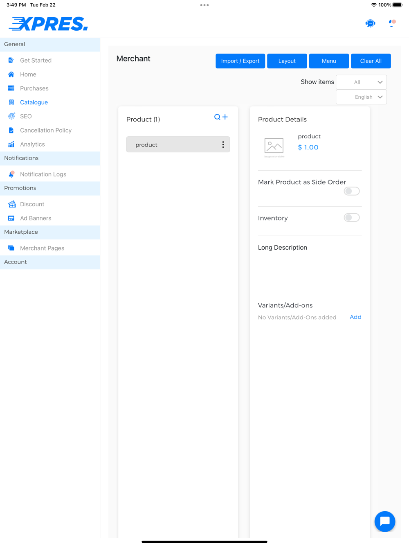
Task: Click the Layout button
Action: click(287, 61)
